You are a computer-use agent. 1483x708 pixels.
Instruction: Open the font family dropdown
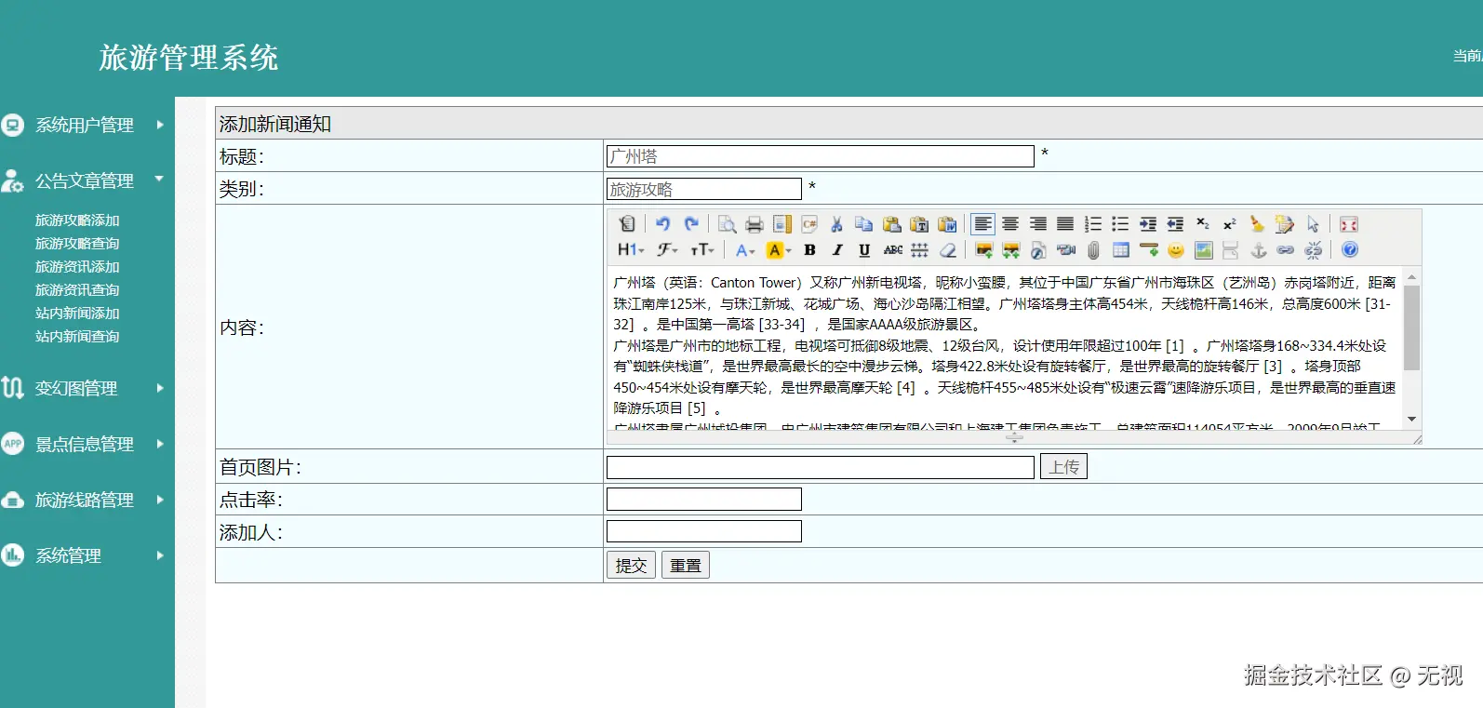coord(667,249)
